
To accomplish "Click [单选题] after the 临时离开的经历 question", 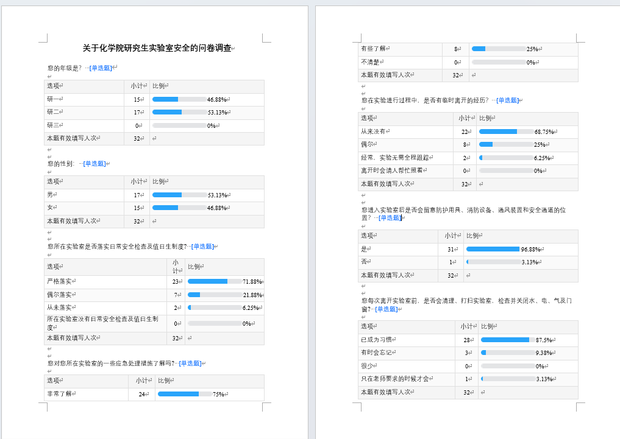I will [507, 100].
